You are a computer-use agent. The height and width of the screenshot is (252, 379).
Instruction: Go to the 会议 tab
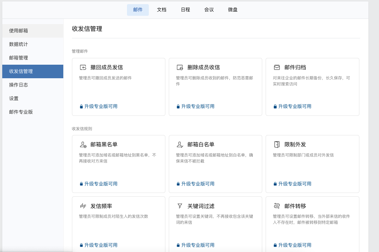[x=209, y=10]
